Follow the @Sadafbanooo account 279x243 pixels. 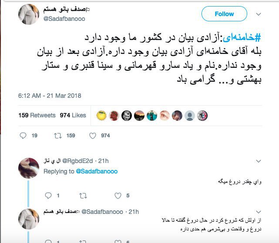coord(224,14)
